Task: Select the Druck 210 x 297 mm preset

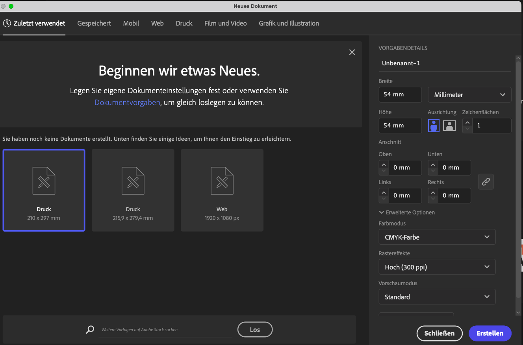Action: [44, 190]
